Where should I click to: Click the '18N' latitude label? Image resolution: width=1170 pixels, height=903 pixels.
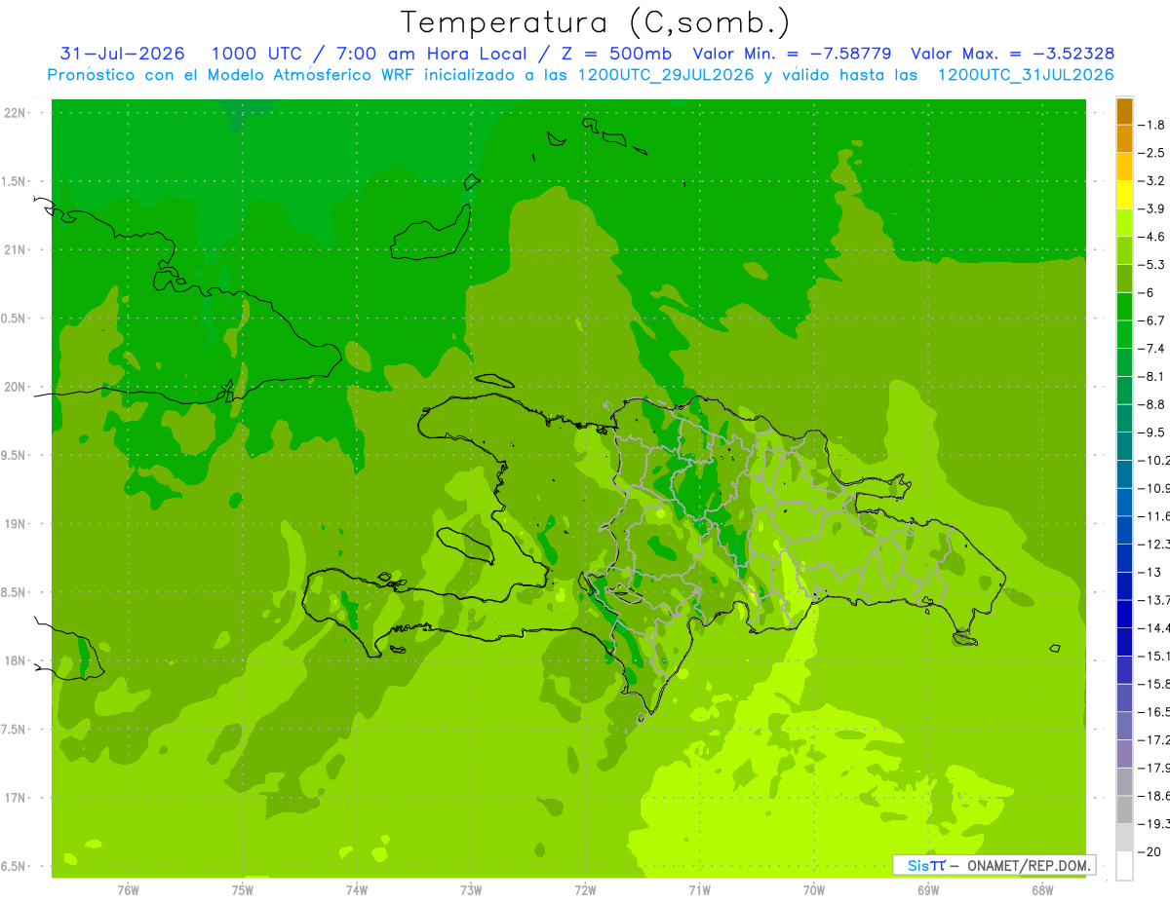pyautogui.click(x=15, y=660)
